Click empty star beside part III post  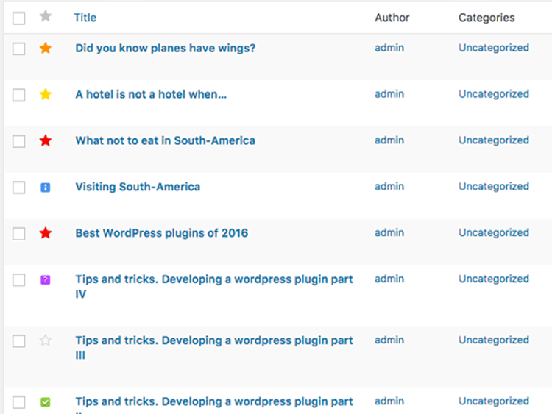46,340
